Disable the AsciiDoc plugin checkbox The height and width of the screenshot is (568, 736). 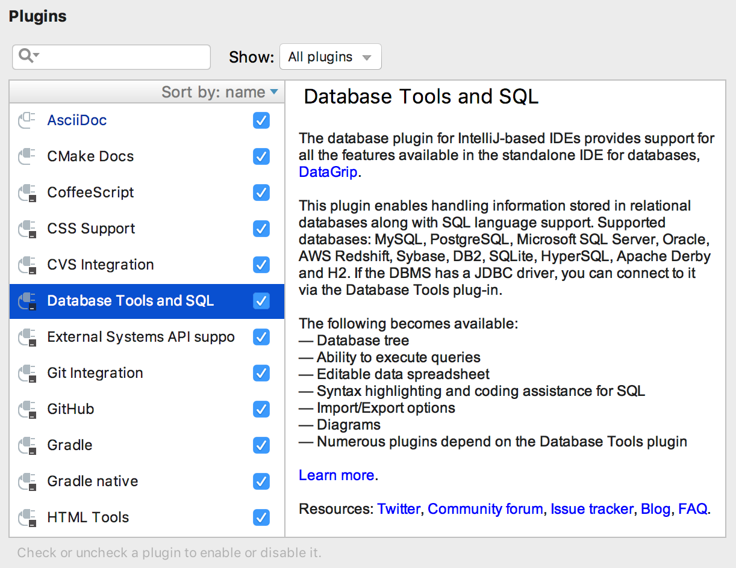[261, 120]
